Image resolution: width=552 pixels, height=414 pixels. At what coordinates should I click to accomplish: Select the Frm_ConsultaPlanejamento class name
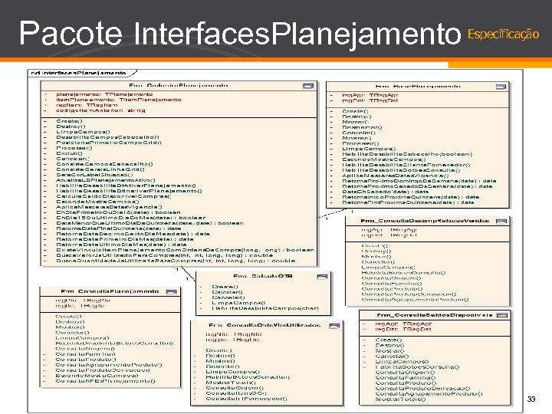110,291
